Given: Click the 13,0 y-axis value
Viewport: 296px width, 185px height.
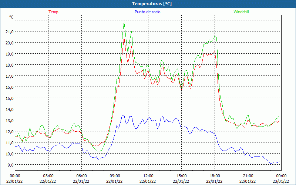Looking at the screenshot, I should pos(10,121).
